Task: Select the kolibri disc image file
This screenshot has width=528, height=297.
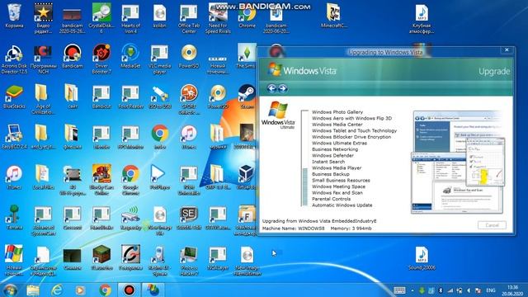Action: [x=159, y=16]
